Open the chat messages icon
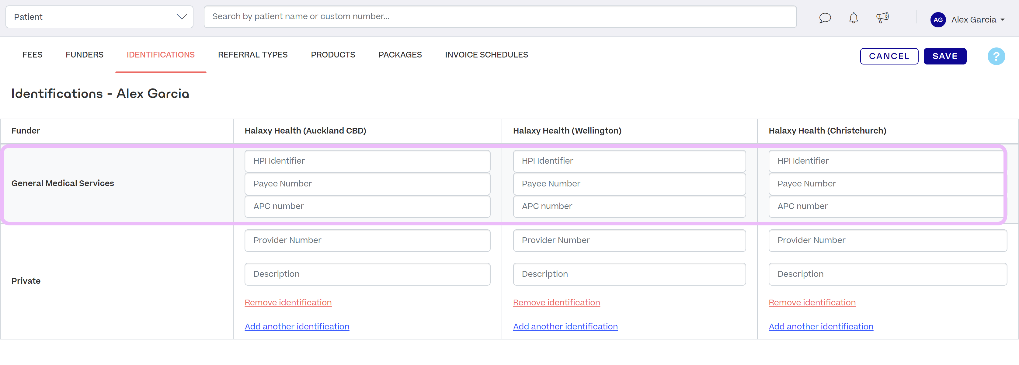Image resolution: width=1019 pixels, height=365 pixels. point(825,18)
